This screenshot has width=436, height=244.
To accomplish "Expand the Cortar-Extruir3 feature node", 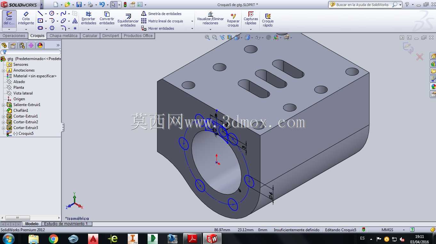I will coord(4,128).
